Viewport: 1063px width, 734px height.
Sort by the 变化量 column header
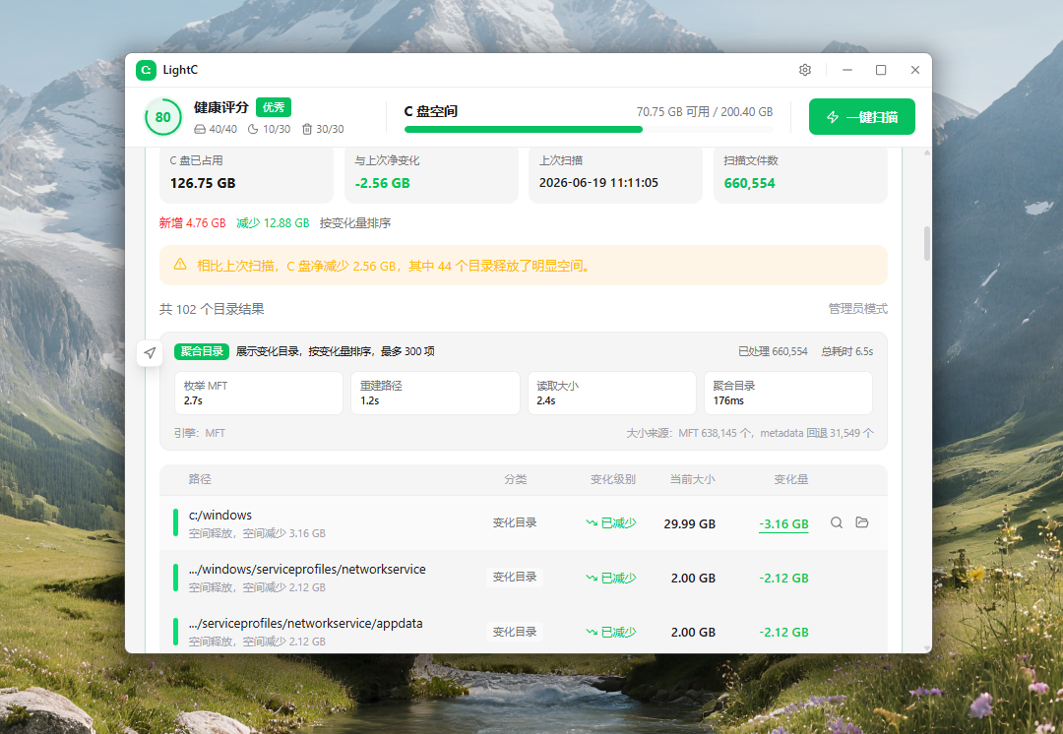point(791,479)
